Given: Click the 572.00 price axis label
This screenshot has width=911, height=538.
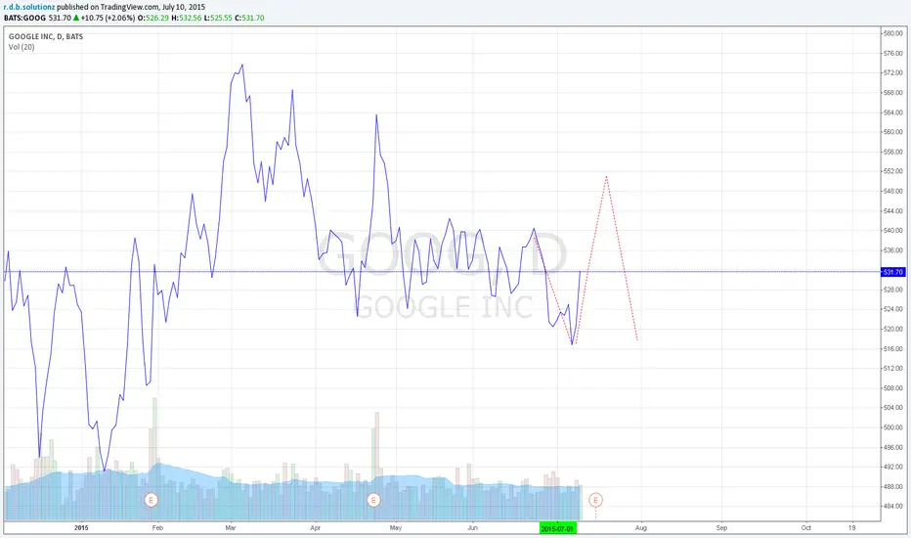Looking at the screenshot, I should 893,73.
